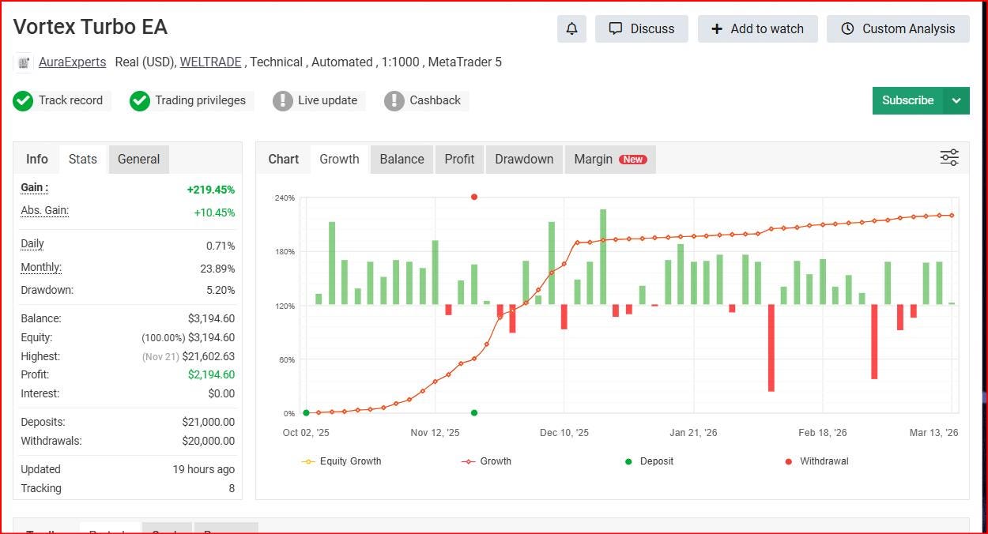Toggle Growth legend series
Image resolution: width=988 pixels, height=534 pixels.
486,461
